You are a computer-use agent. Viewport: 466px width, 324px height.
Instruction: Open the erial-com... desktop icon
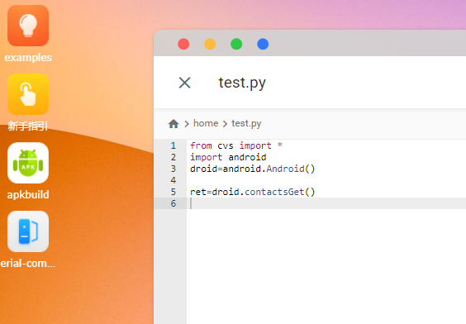28,231
